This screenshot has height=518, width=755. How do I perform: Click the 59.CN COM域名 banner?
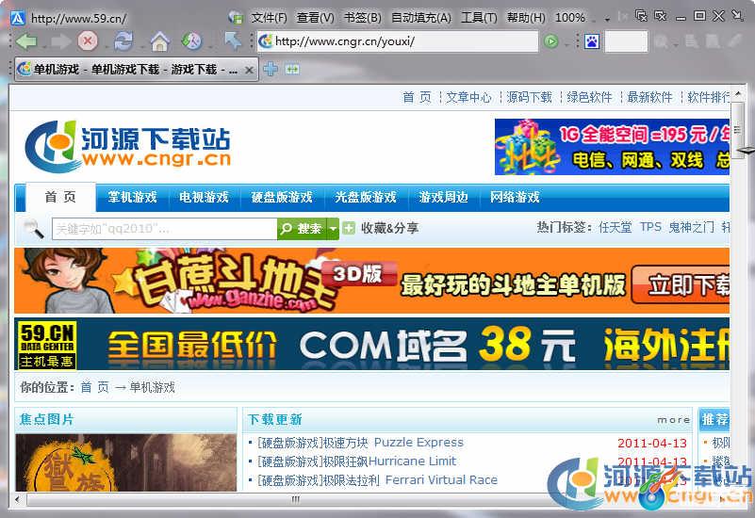371,344
